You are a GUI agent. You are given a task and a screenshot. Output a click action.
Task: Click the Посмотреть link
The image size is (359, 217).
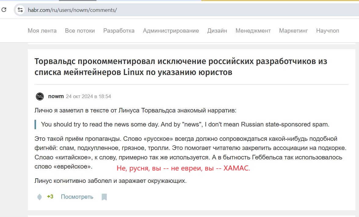77,197
